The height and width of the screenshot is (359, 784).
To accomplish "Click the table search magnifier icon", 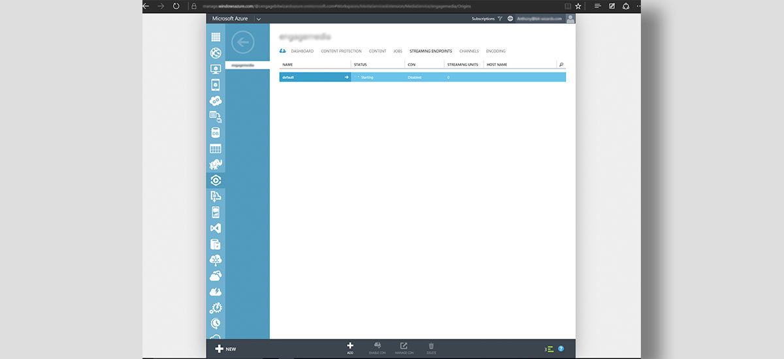I will [561, 65].
